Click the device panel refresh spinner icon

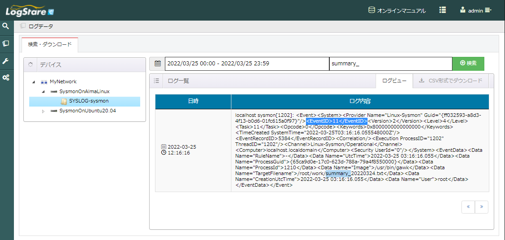pos(30,64)
